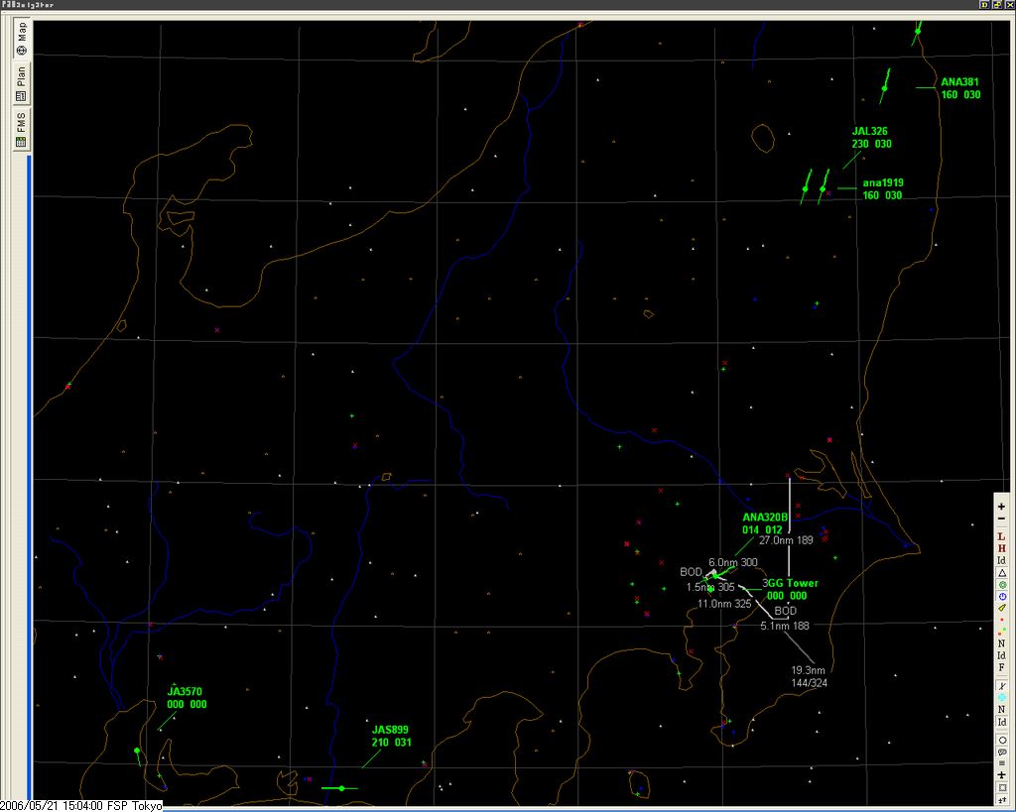Toggle the blue clock symbol button
Image resolution: width=1016 pixels, height=812 pixels.
1002,596
